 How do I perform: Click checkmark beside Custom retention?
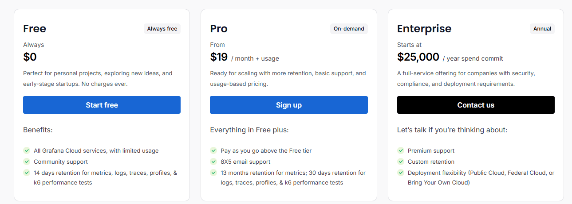(x=401, y=162)
